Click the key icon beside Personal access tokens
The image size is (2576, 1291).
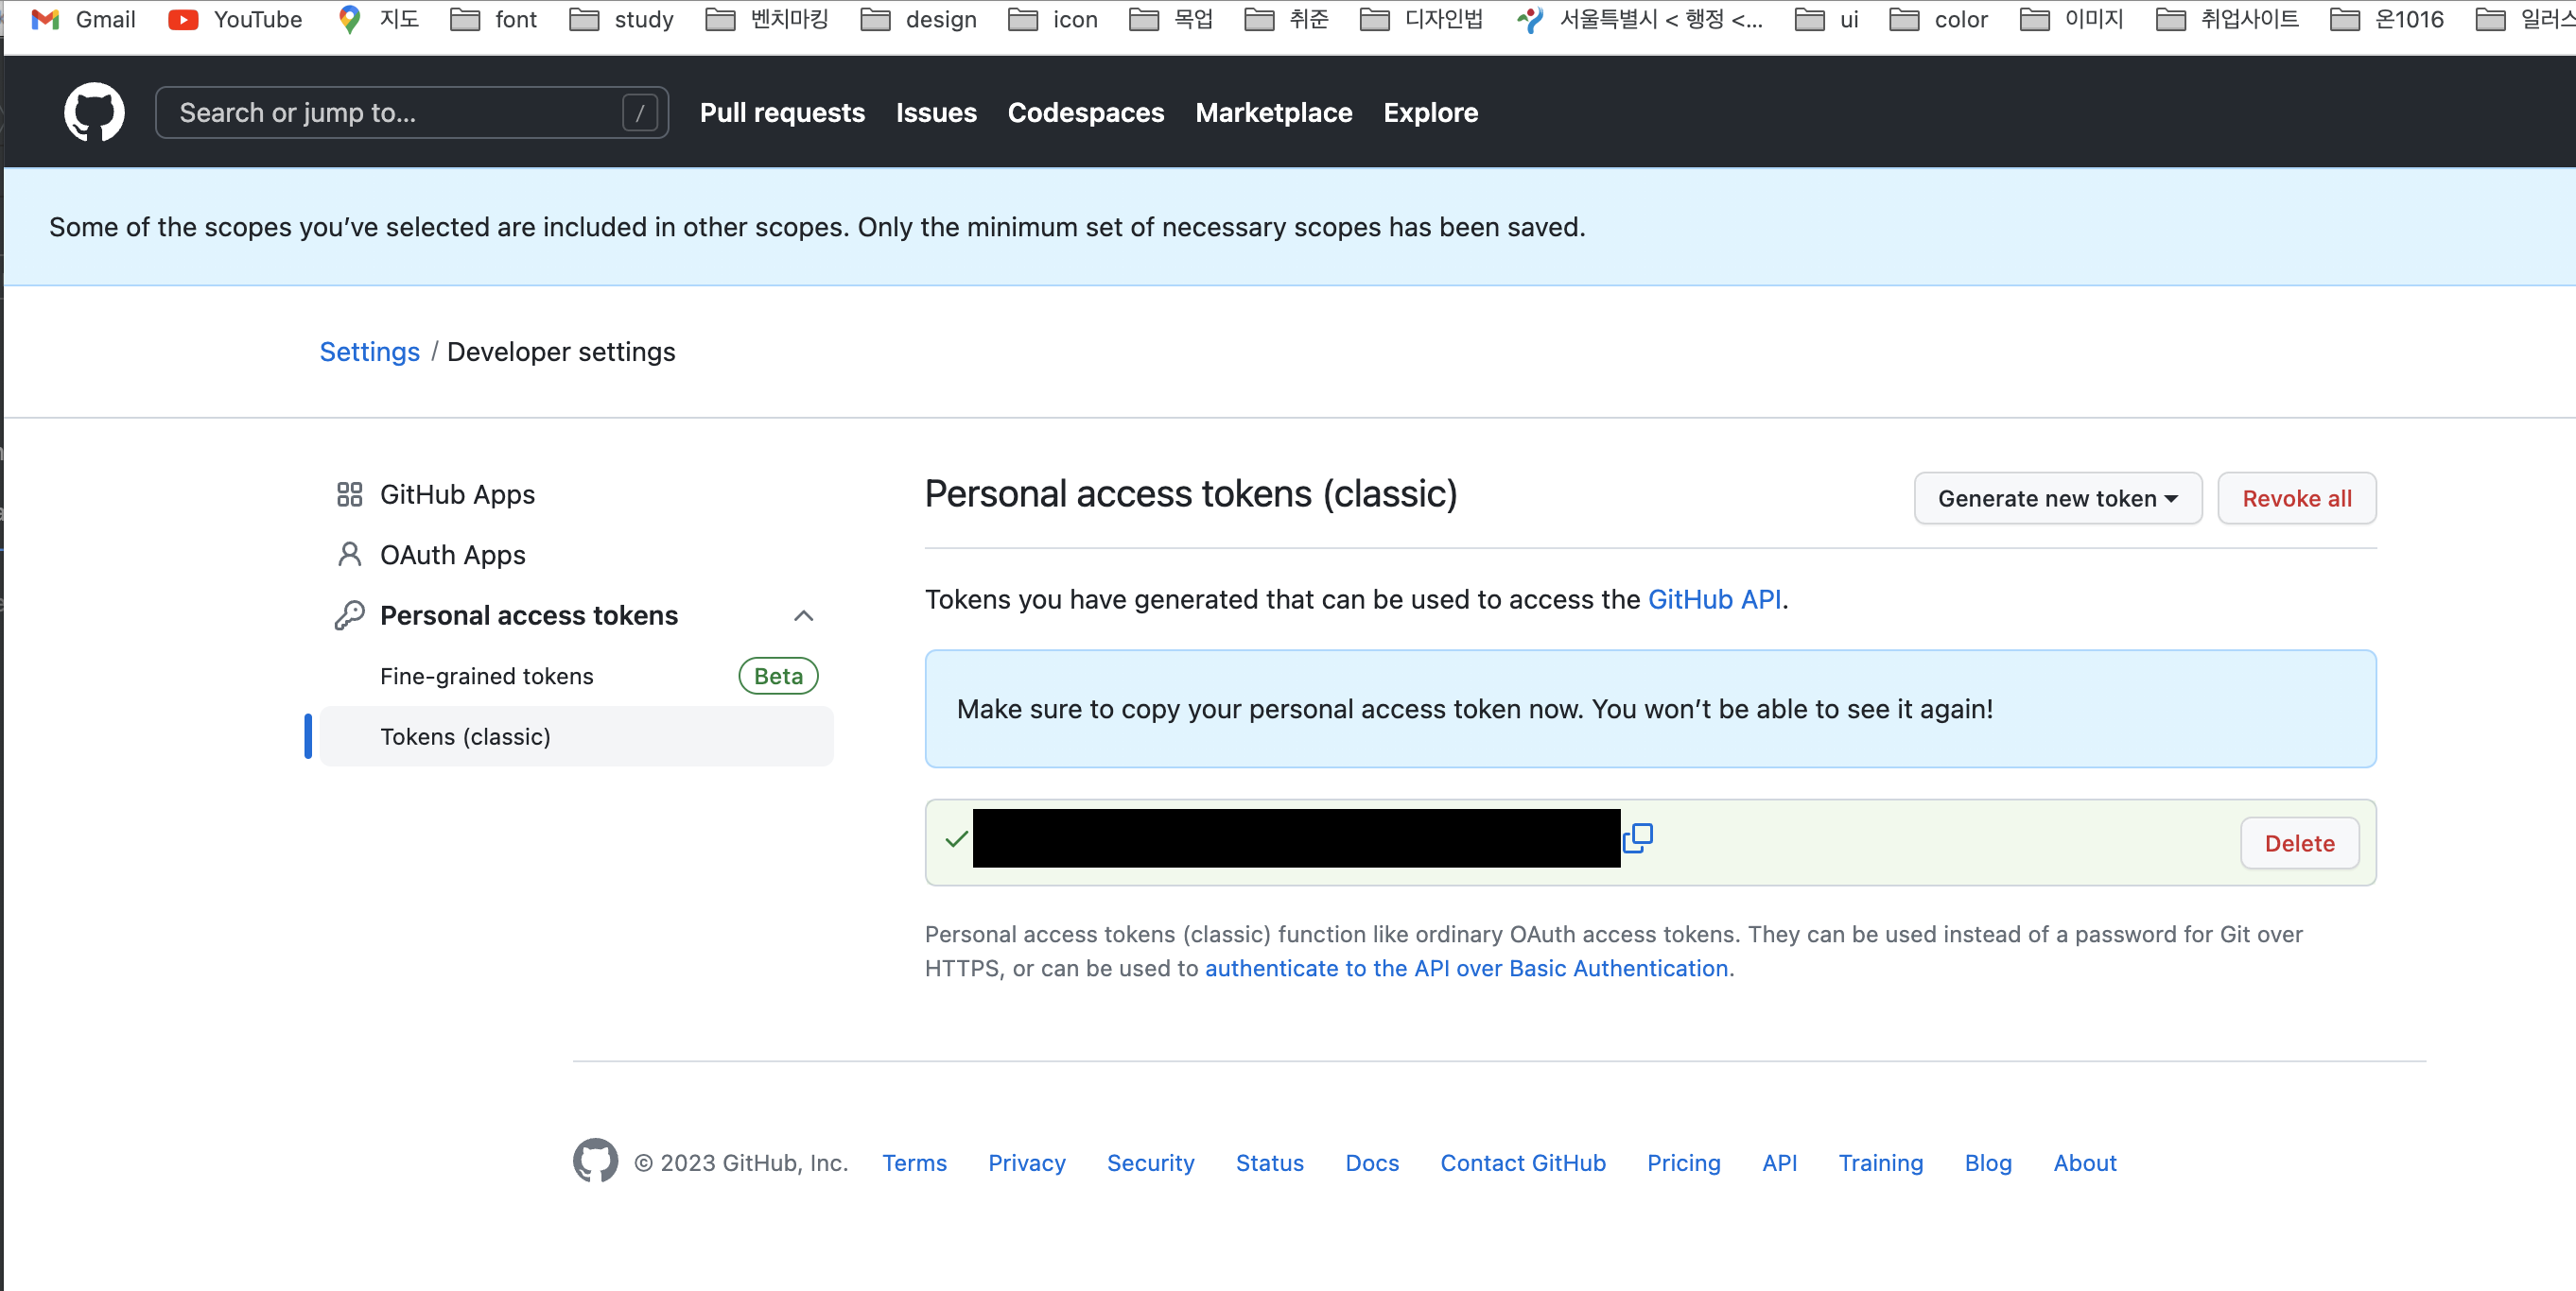coord(349,615)
